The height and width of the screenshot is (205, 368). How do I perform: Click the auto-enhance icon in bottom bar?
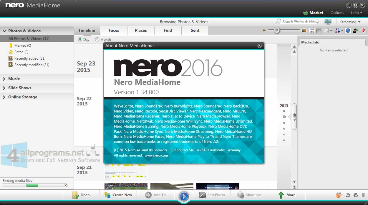[x=339, y=195]
